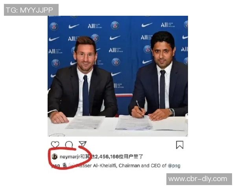Share the post using the paper plane icon
236x189 pixels.
click(83, 144)
